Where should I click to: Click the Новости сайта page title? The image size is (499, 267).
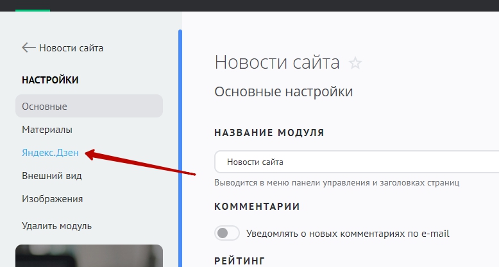276,62
